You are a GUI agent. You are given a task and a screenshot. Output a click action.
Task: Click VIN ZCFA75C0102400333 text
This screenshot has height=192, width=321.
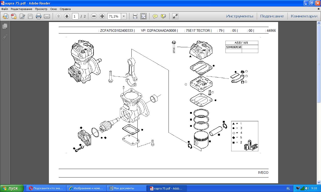[116, 30]
